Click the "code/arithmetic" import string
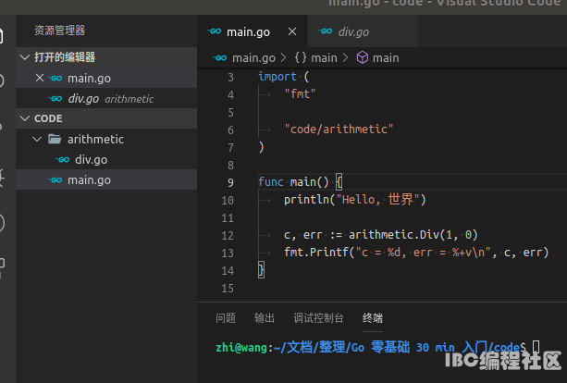Screen dimensions: 567x383 [339, 130]
